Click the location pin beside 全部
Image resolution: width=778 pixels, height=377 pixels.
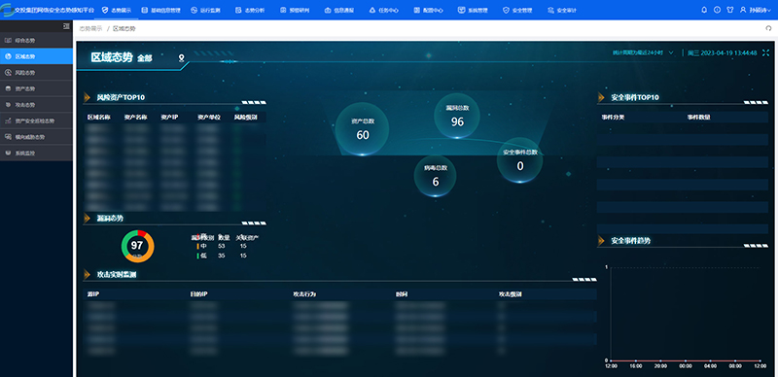[x=182, y=58]
